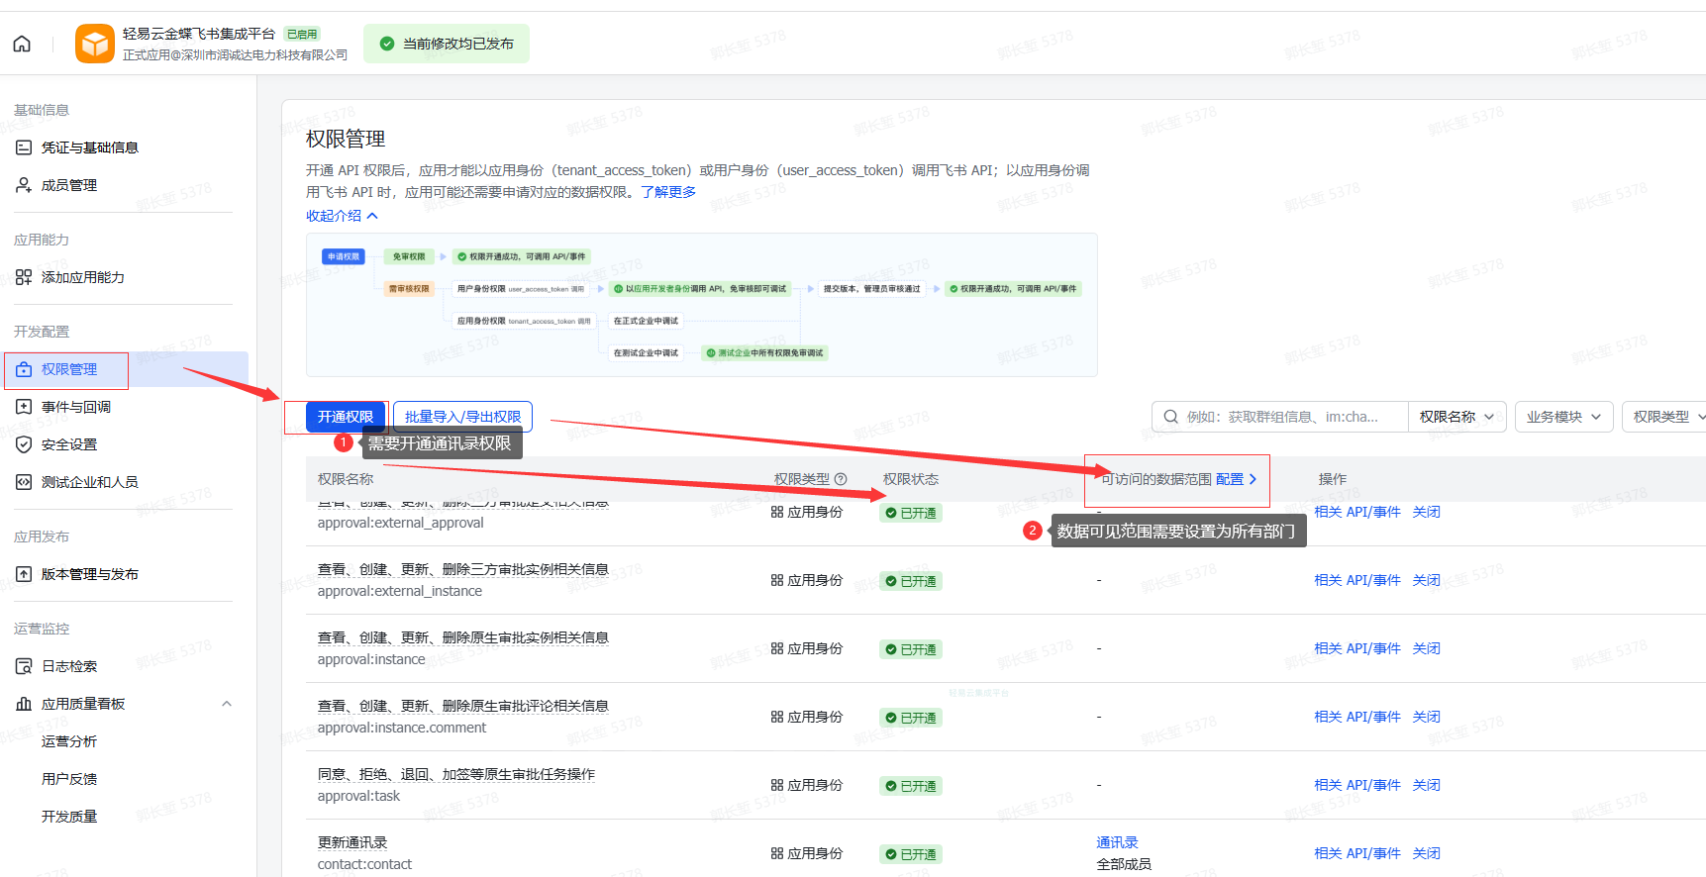Click 关闭 for approval:instance row
1706x877 pixels.
(x=1426, y=648)
